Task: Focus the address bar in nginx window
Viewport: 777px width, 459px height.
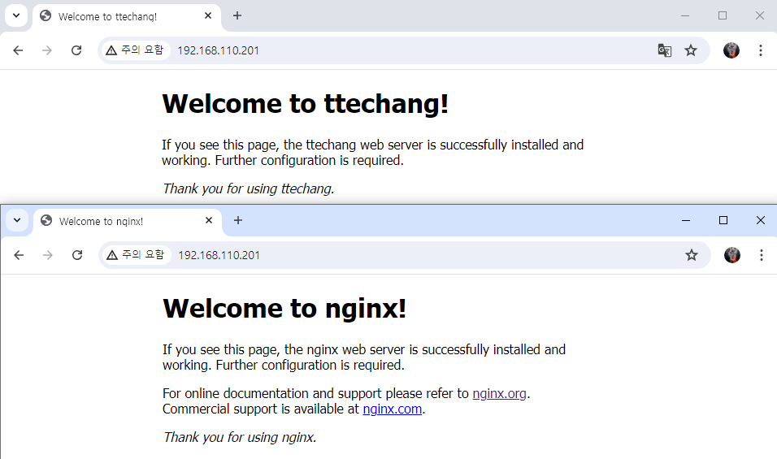Action: coord(405,255)
